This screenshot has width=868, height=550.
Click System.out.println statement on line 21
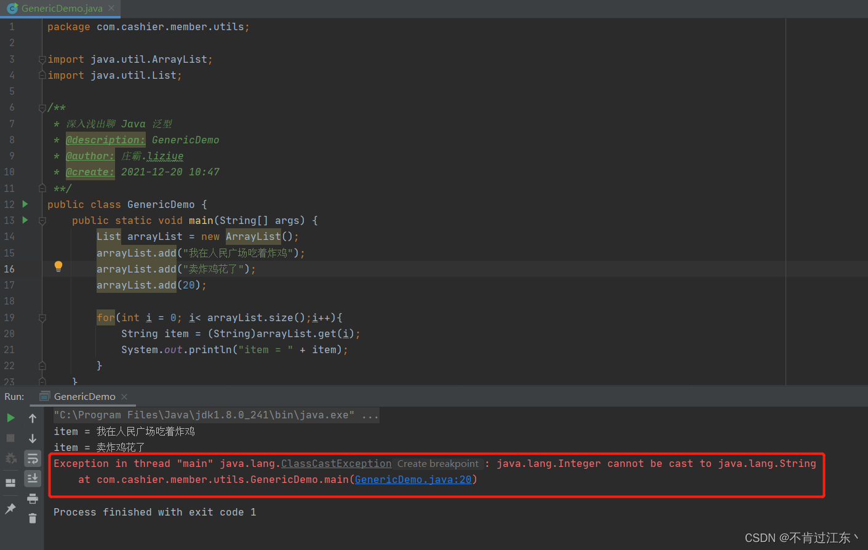click(234, 349)
